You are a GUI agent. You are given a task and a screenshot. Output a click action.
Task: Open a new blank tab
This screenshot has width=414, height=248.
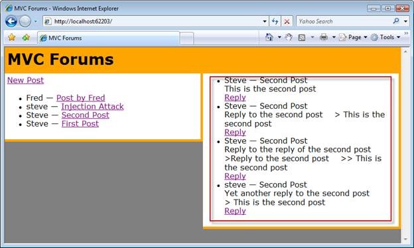[x=186, y=38]
